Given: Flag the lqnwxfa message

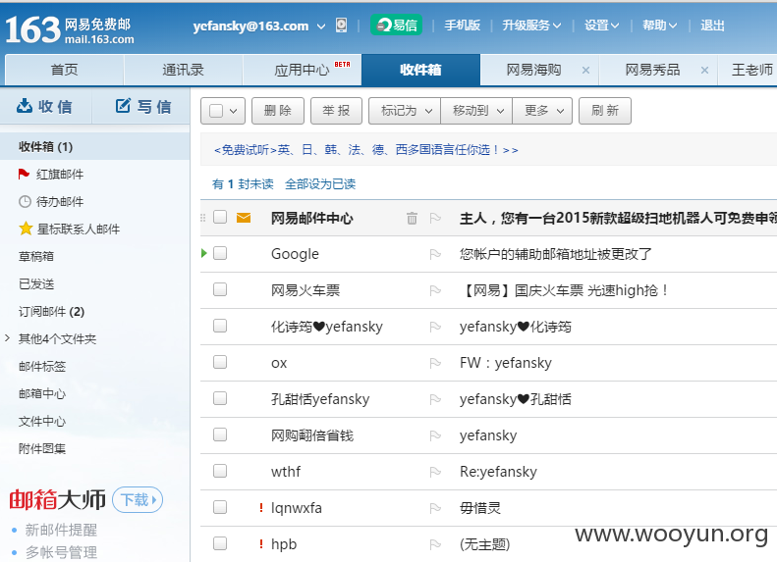Looking at the screenshot, I should pos(435,508).
